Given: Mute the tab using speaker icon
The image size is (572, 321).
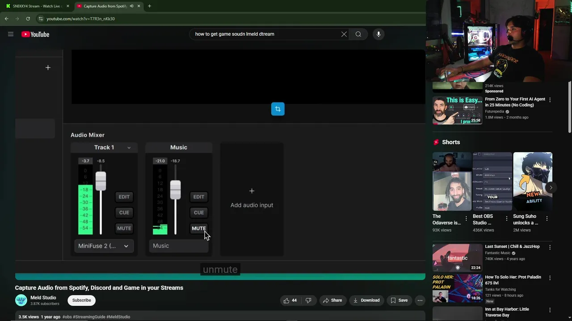Looking at the screenshot, I should [131, 6].
